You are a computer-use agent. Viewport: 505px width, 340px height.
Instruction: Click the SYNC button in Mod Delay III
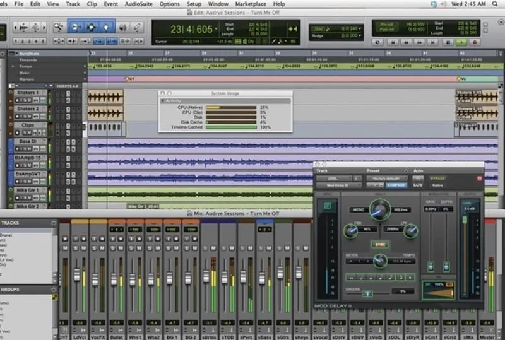[379, 243]
